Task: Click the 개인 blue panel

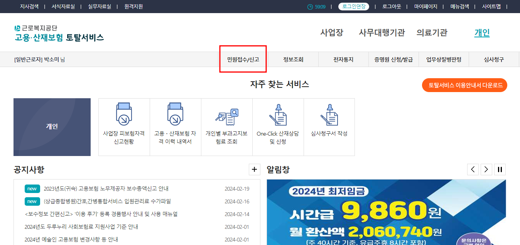Action: pyautogui.click(x=52, y=127)
